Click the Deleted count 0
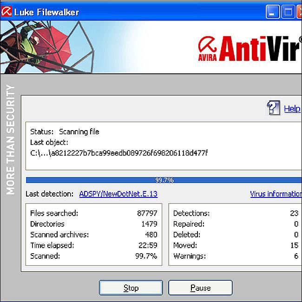The image size is (302, 302). [296, 235]
